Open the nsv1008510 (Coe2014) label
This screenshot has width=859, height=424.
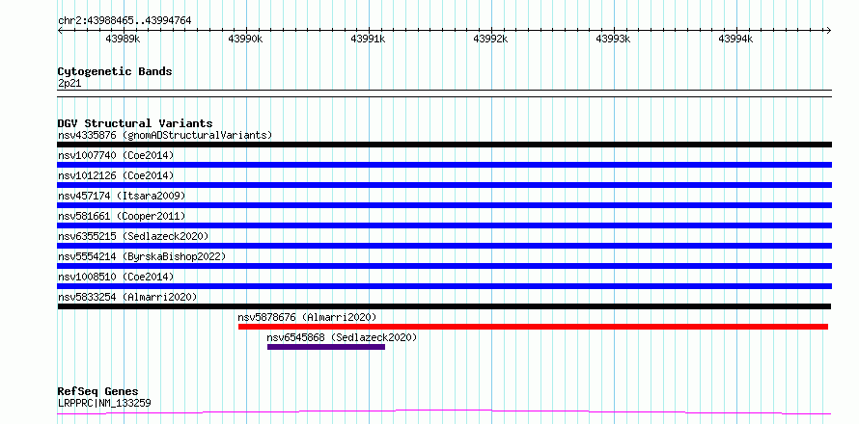pos(116,277)
